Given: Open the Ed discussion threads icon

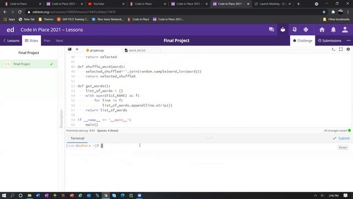Looking at the screenshot, I should (271, 29).
